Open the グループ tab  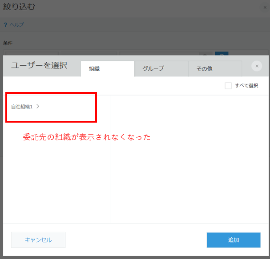pyautogui.click(x=161, y=68)
